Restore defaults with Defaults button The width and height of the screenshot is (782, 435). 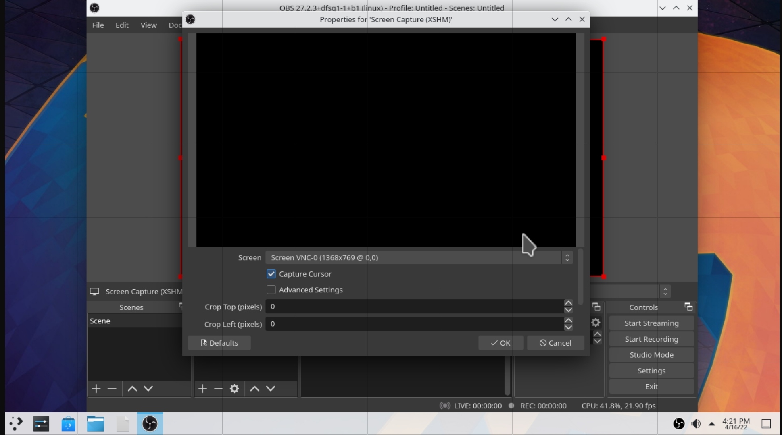coord(219,343)
